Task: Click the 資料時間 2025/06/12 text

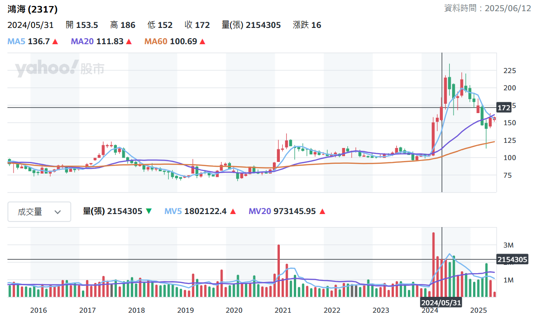Action: point(488,8)
